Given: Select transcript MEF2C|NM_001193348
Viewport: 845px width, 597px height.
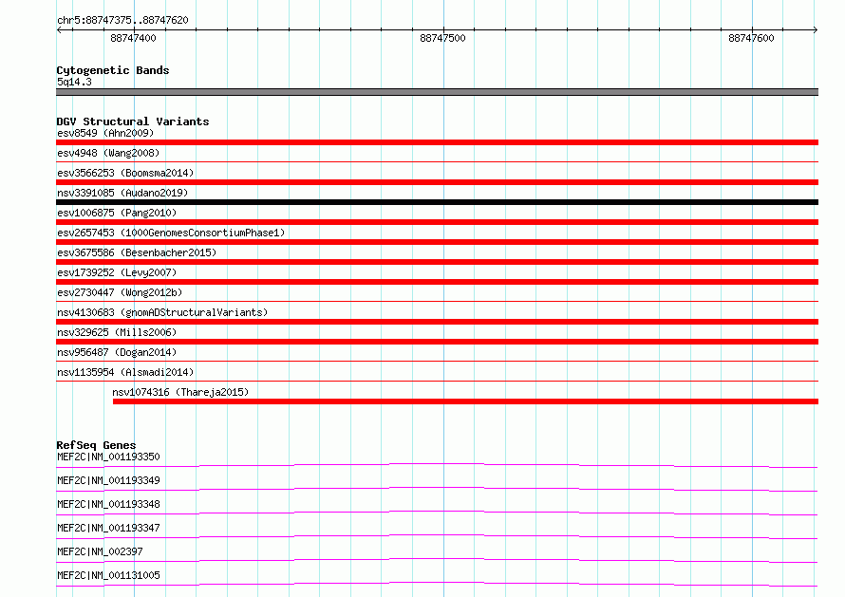Looking at the screenshot, I should [x=108, y=504].
